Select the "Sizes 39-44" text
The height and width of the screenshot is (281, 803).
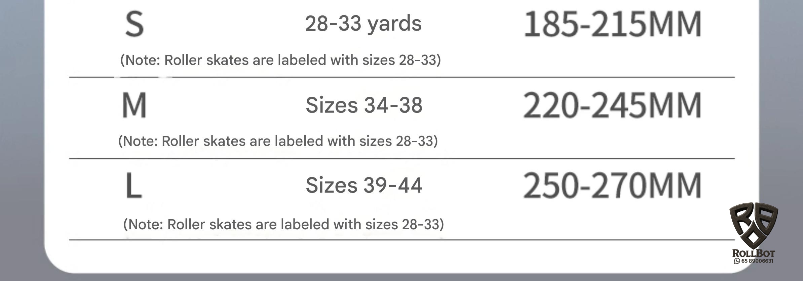click(x=364, y=185)
